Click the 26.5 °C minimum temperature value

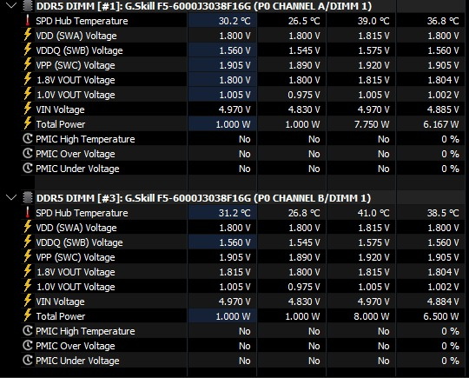tap(304, 21)
